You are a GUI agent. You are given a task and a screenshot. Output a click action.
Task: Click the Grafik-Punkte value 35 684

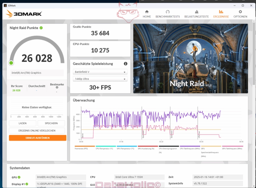(100, 33)
